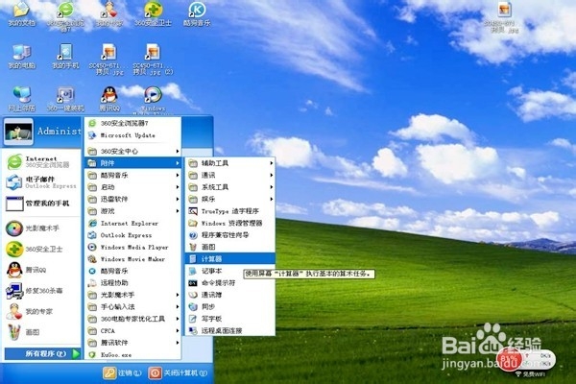The image size is (576, 384).
Task: Click the TrueType 造字程序 icon
Action: pyautogui.click(x=193, y=211)
